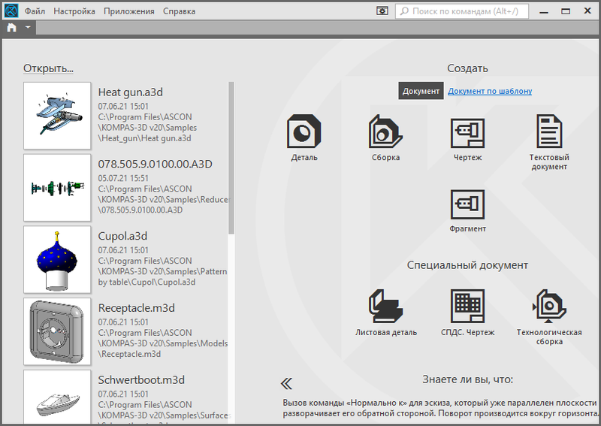Show previous tip with double-chevron arrow
This screenshot has width=601, height=426.
(x=286, y=383)
